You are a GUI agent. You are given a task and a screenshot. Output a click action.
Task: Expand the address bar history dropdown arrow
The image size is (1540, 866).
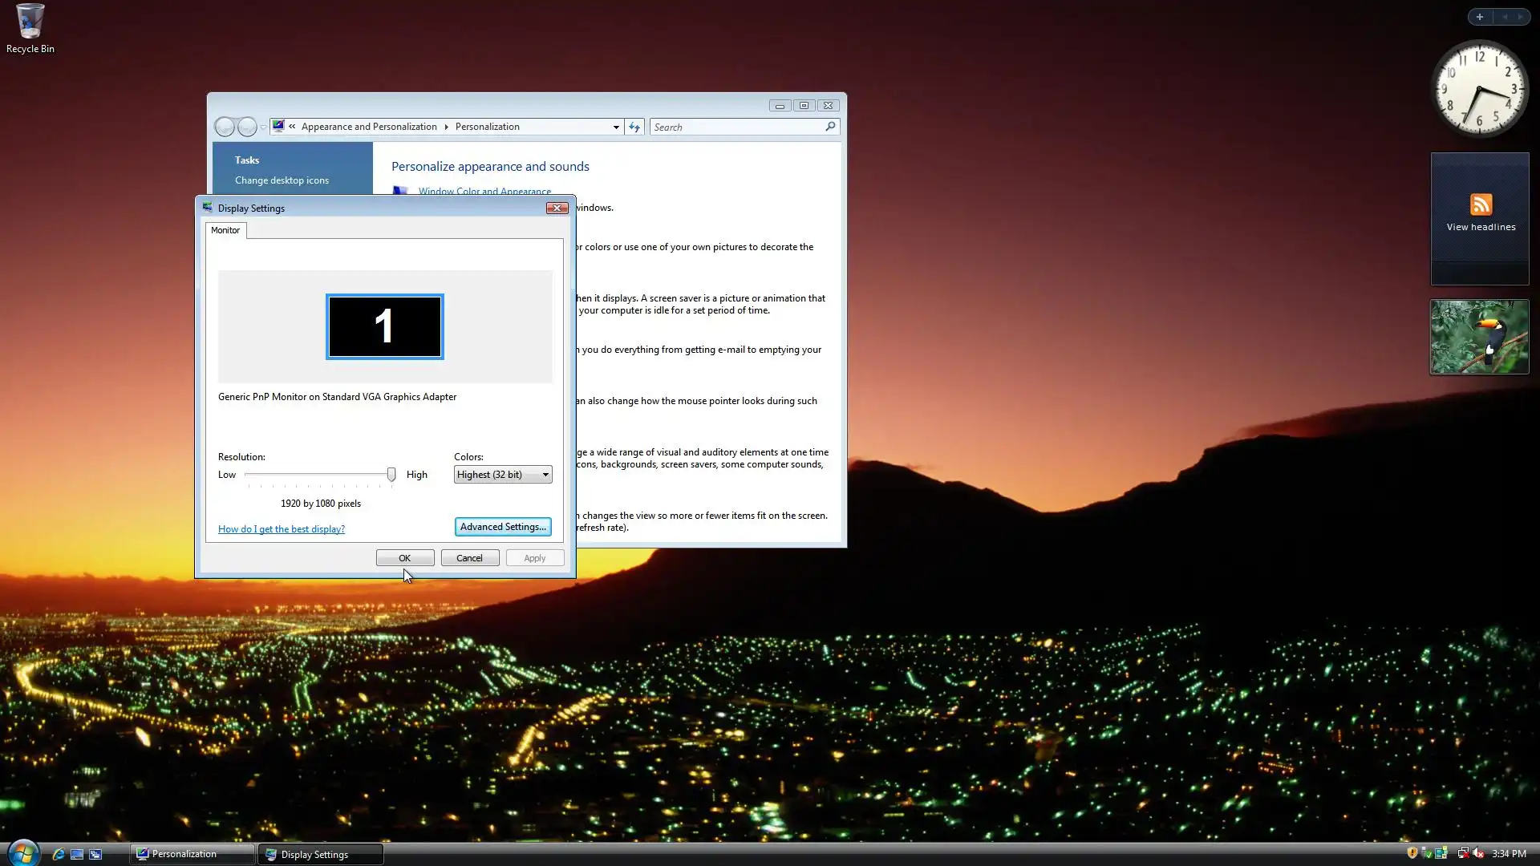[x=616, y=127]
